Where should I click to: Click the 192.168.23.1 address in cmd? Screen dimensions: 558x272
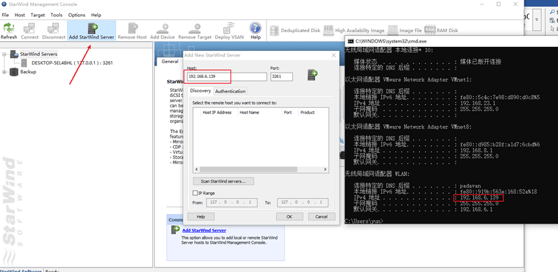(477, 103)
